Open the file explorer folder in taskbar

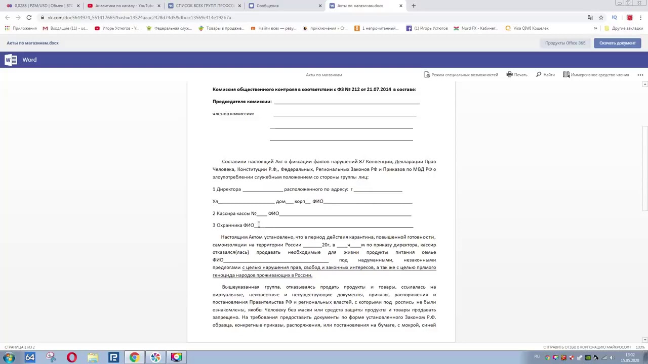click(x=93, y=357)
